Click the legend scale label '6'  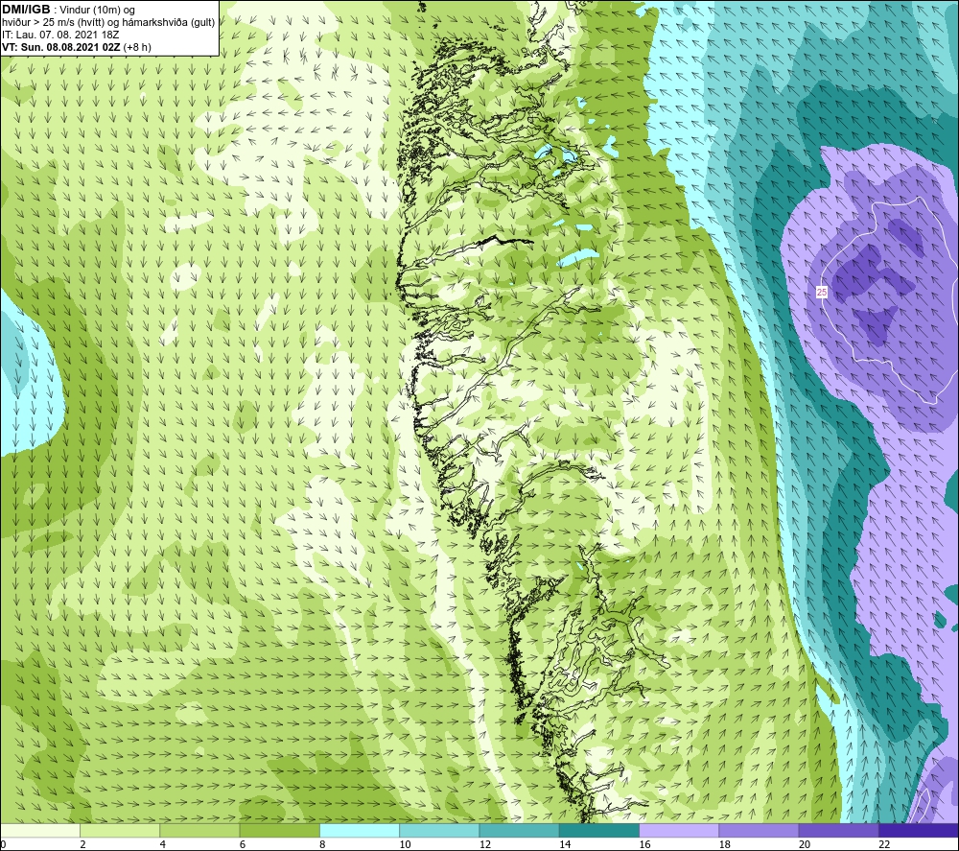pyautogui.click(x=243, y=844)
